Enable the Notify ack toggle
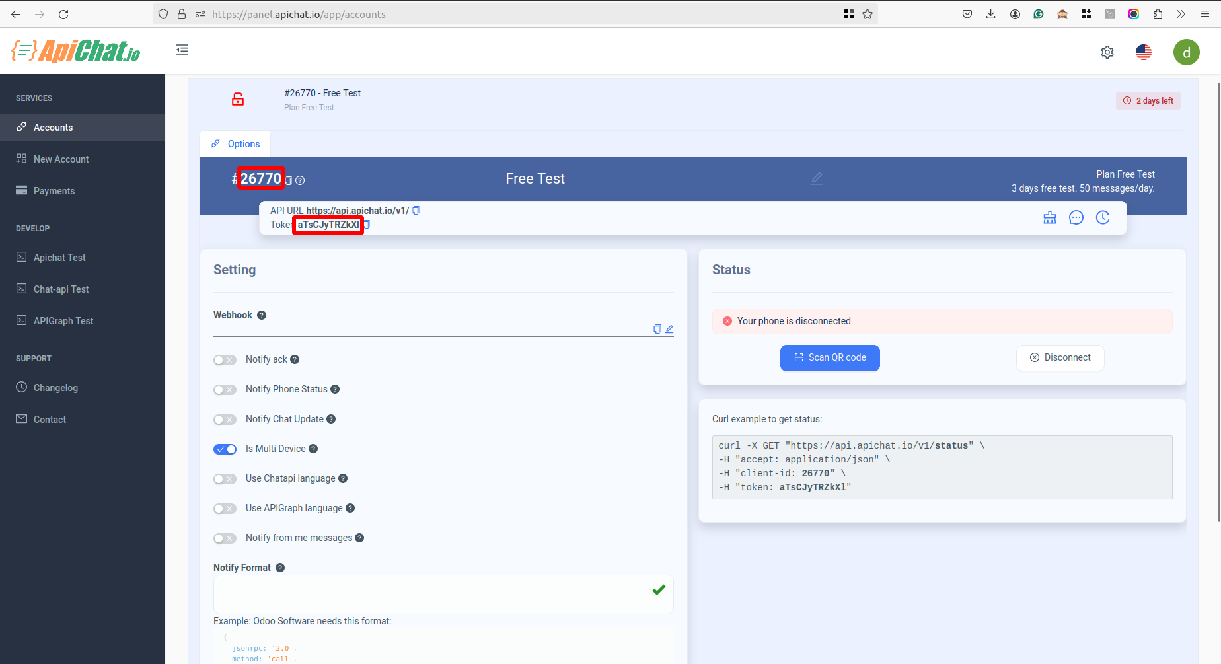The height and width of the screenshot is (664, 1221). (x=225, y=360)
